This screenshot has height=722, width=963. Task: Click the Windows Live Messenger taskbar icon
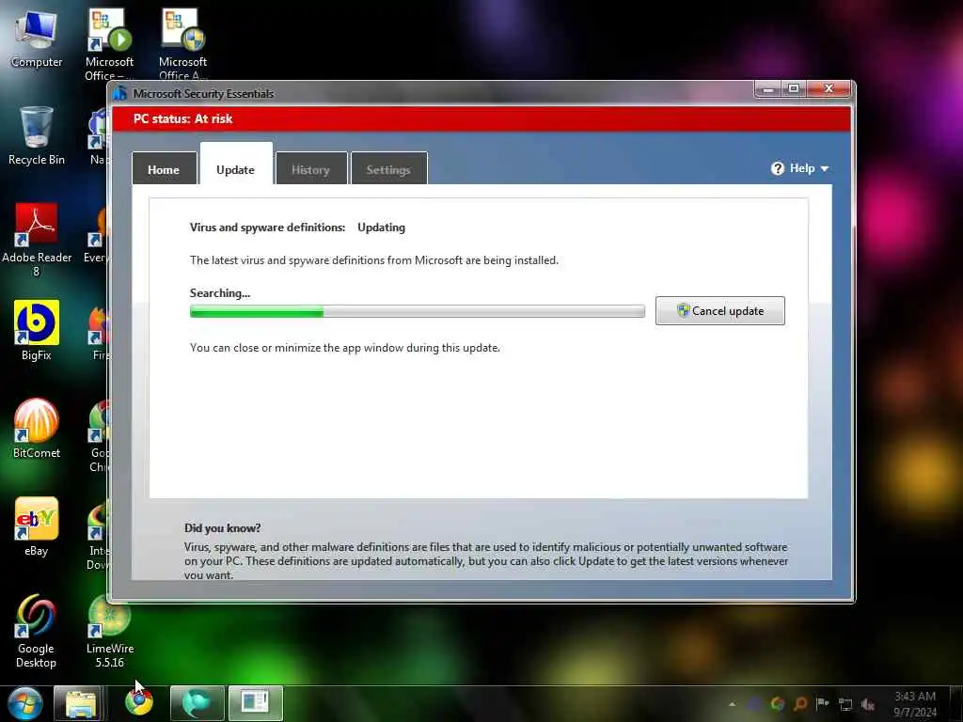197,703
